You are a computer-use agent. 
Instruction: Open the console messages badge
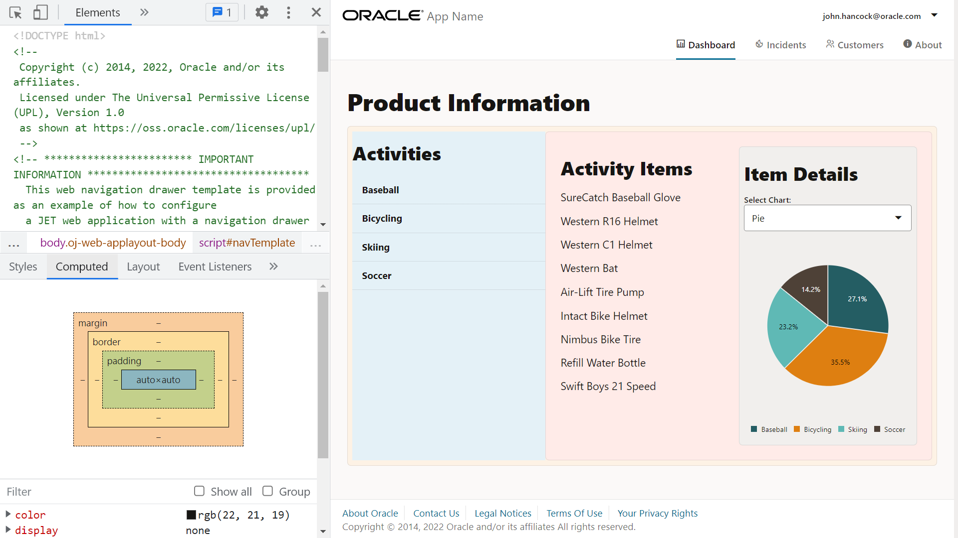222,12
